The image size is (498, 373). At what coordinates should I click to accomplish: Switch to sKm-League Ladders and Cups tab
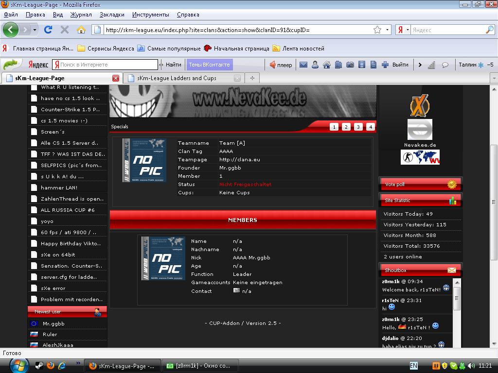pos(183,78)
